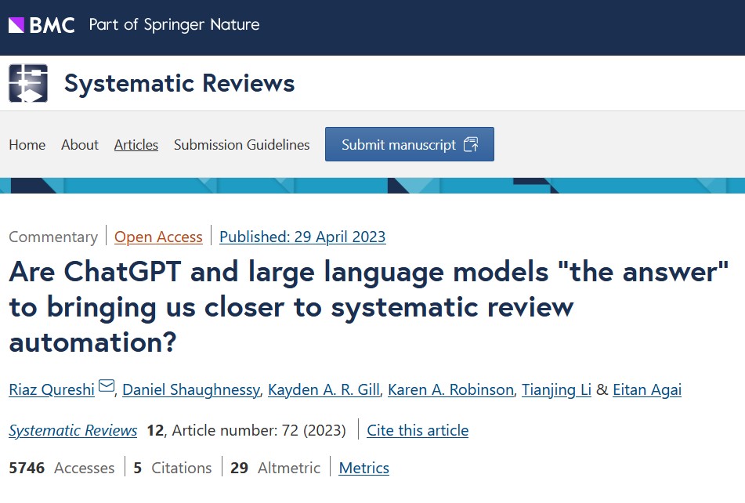Click the Cite this article link
This screenshot has width=745, height=503.
(418, 430)
